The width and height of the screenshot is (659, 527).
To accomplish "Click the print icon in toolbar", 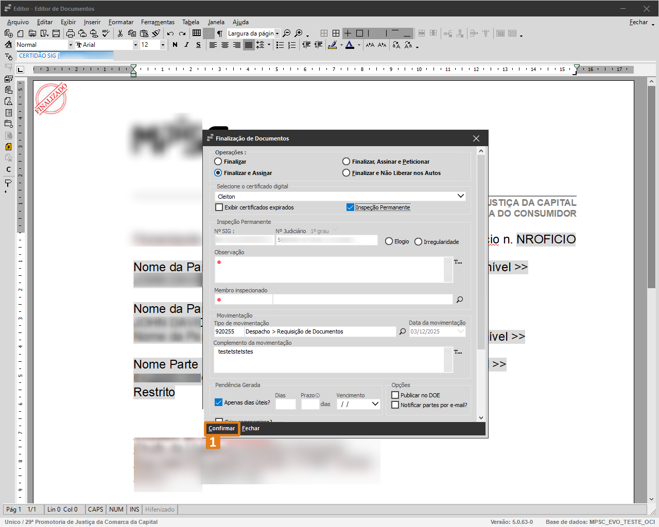I will [71, 33].
